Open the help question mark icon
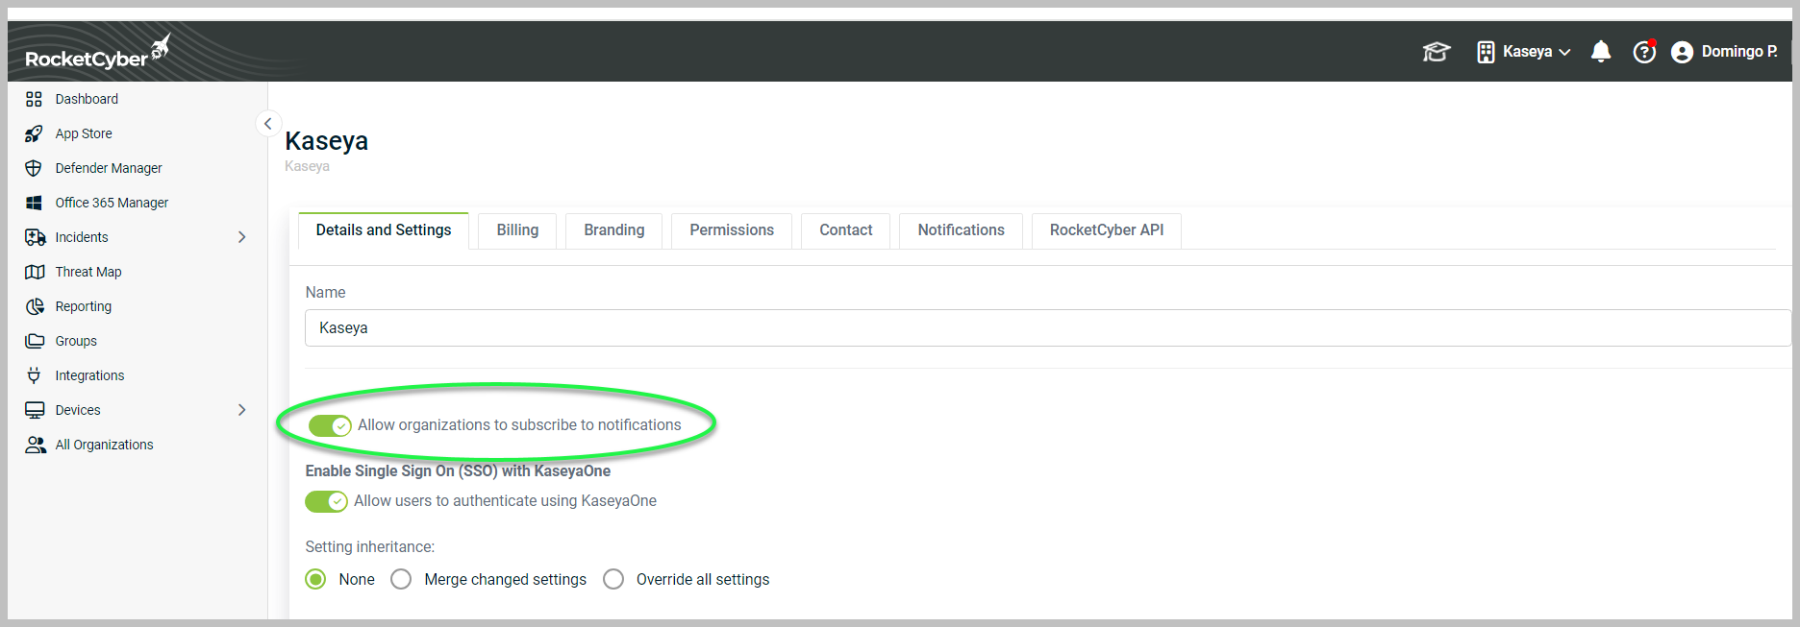This screenshot has width=1800, height=627. pyautogui.click(x=1644, y=52)
